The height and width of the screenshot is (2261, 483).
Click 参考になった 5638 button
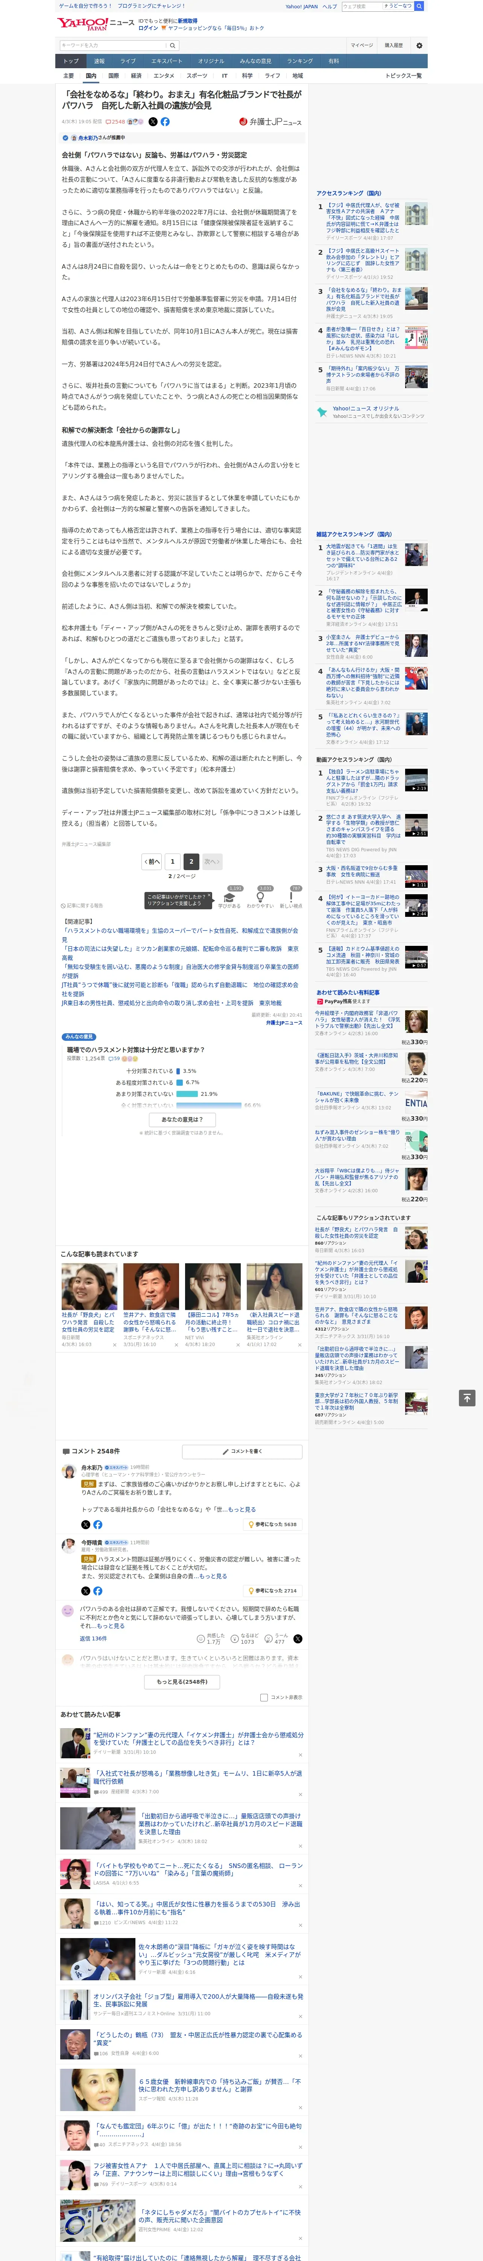[x=273, y=1525]
